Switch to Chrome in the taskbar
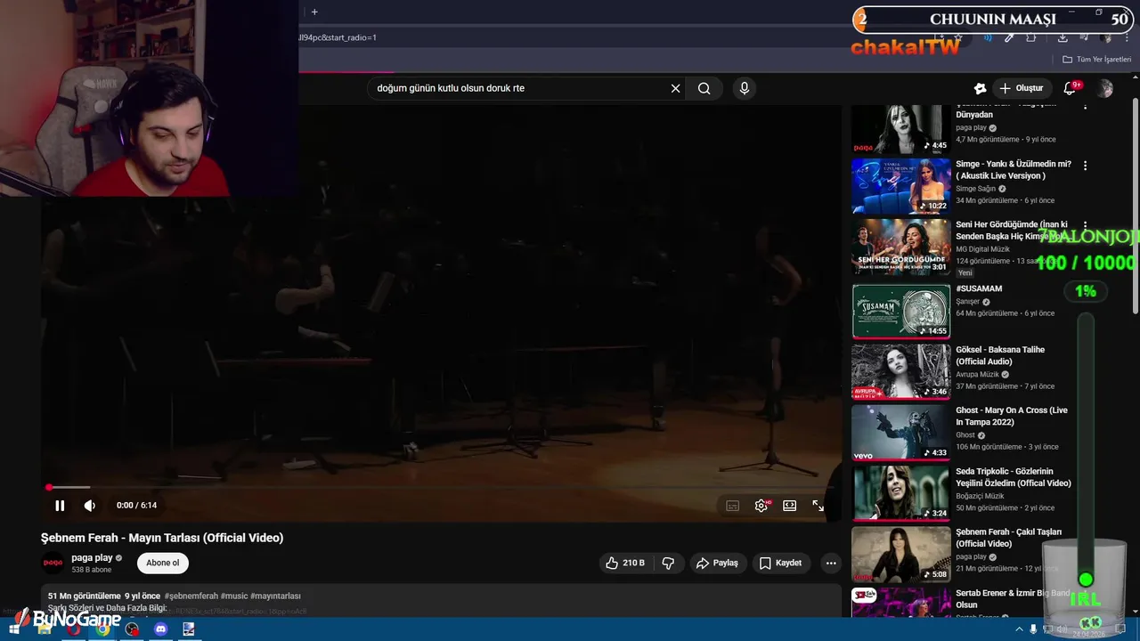 coord(103,629)
